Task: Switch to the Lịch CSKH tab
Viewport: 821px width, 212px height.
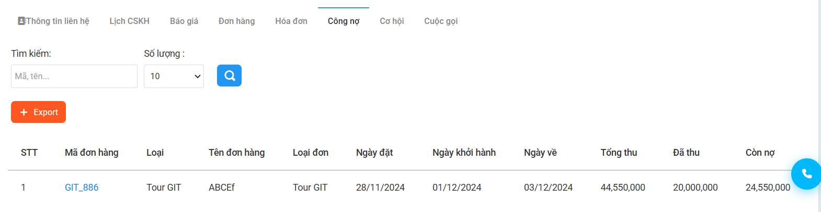Action: point(129,21)
